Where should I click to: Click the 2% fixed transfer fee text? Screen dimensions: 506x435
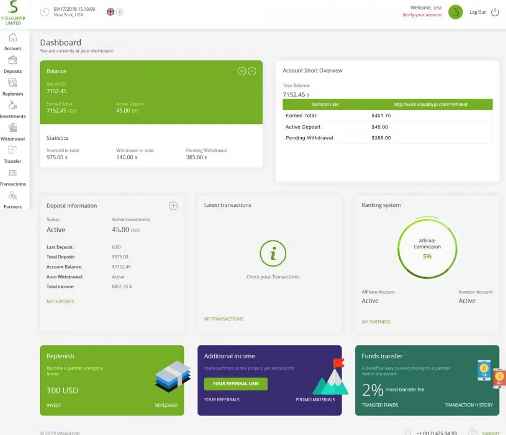tap(393, 390)
